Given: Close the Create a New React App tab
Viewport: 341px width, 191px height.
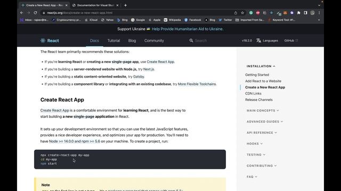Looking at the screenshot, I should [x=66, y=5].
